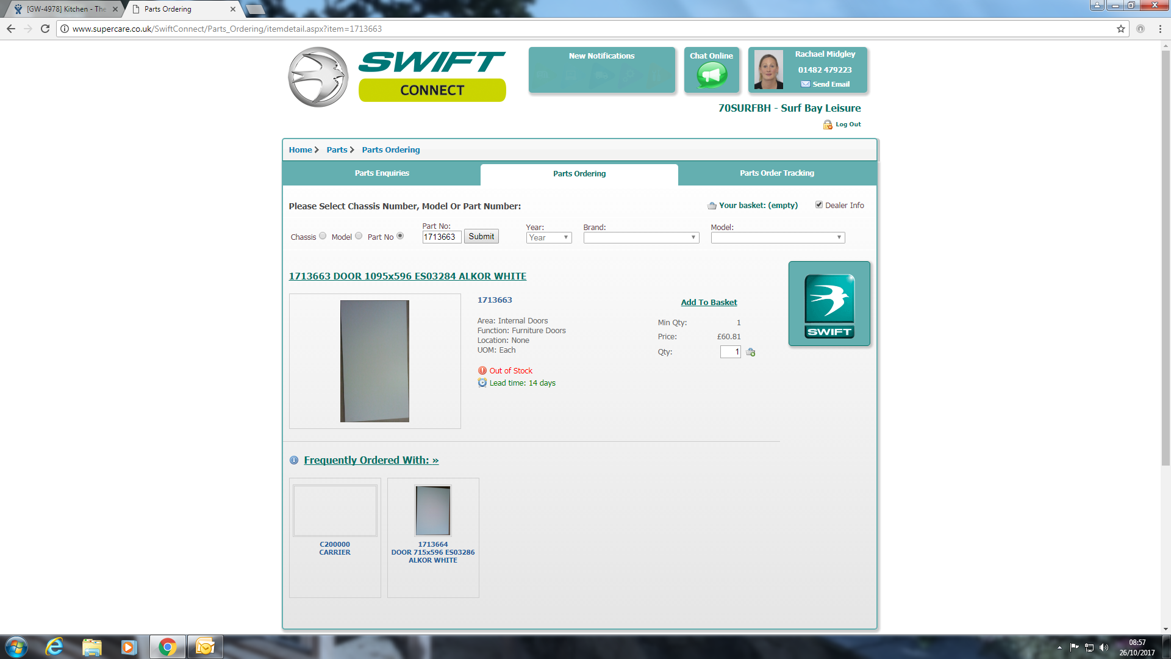
Task: Click the Chat Online megaphone icon
Action: click(x=712, y=76)
